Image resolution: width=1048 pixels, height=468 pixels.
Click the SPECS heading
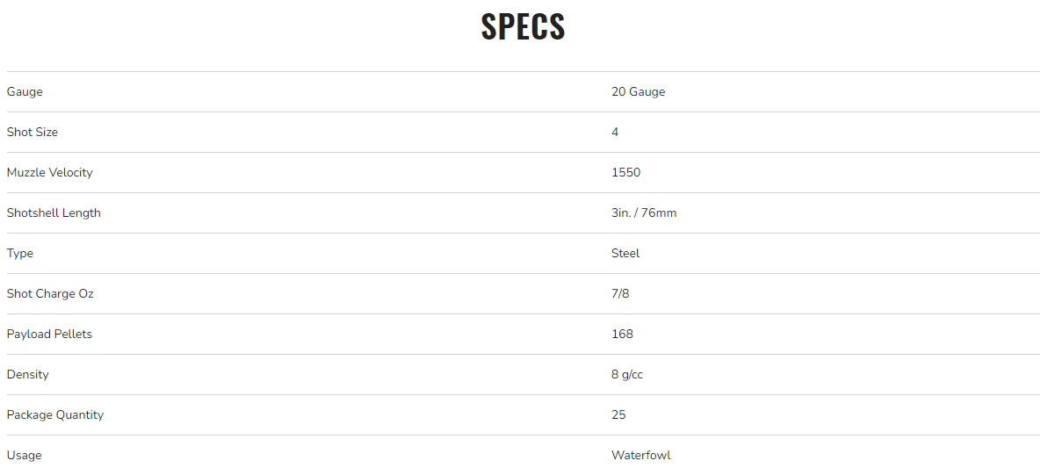coord(523,26)
